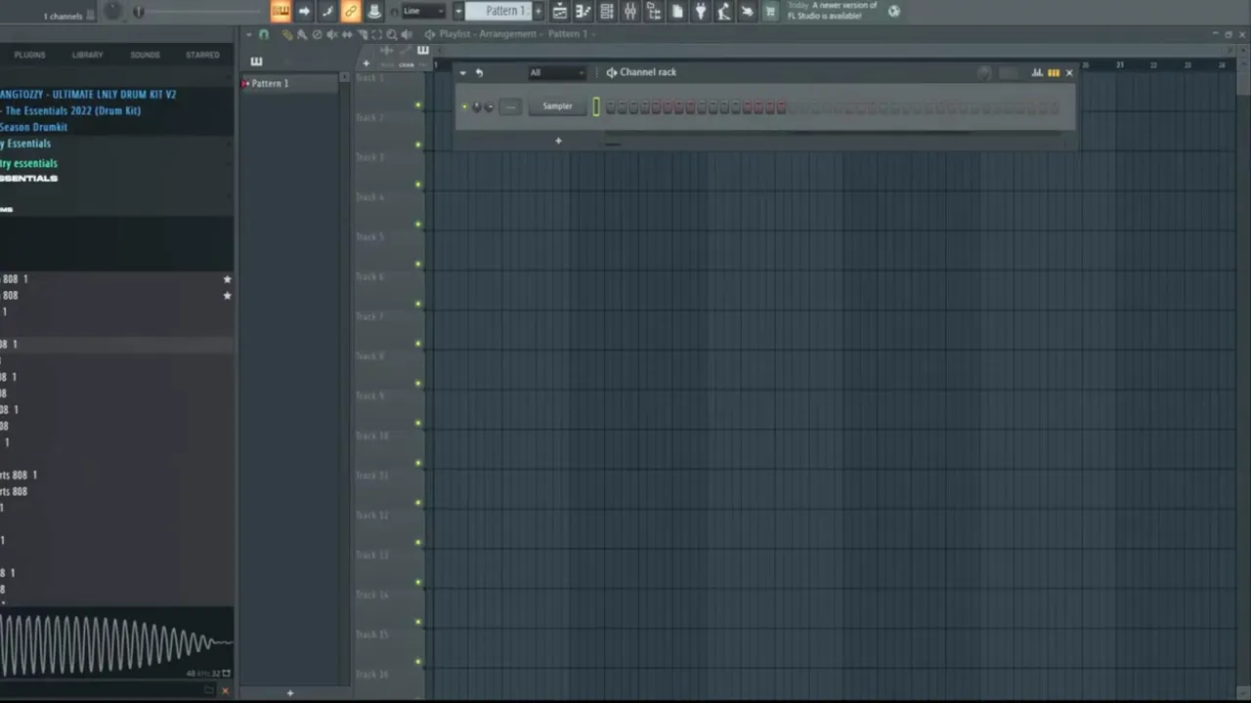Select the playlist mute tool
Screen dimensions: 1251x703
click(x=331, y=34)
